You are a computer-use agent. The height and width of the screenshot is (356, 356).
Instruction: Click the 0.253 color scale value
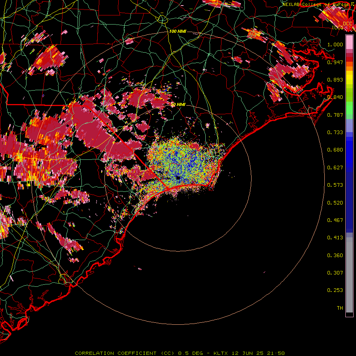335,290
